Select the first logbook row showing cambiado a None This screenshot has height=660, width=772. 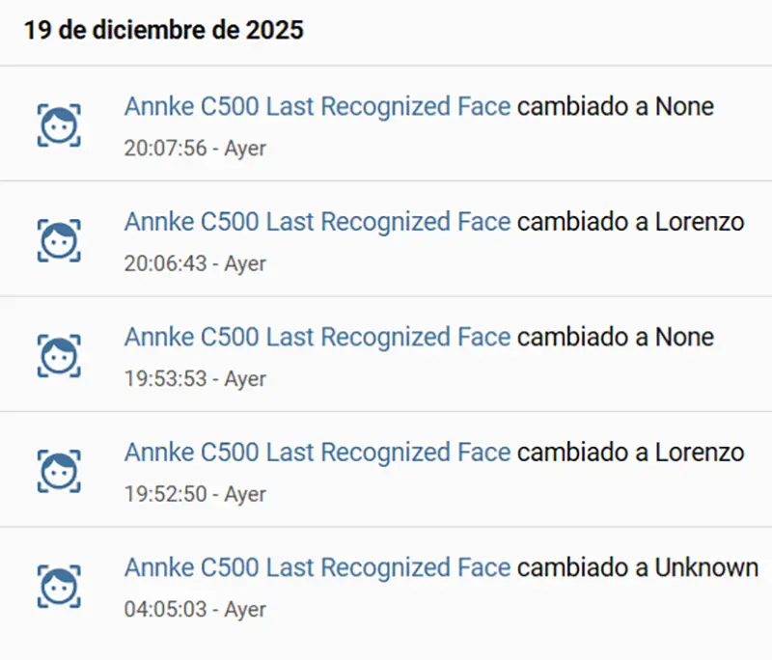(x=386, y=124)
